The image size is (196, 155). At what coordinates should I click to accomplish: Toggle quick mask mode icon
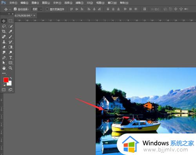click(x=4, y=90)
